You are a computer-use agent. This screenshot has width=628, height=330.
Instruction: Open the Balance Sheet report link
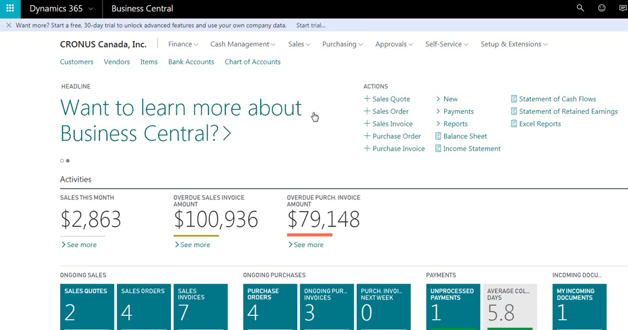tap(465, 136)
